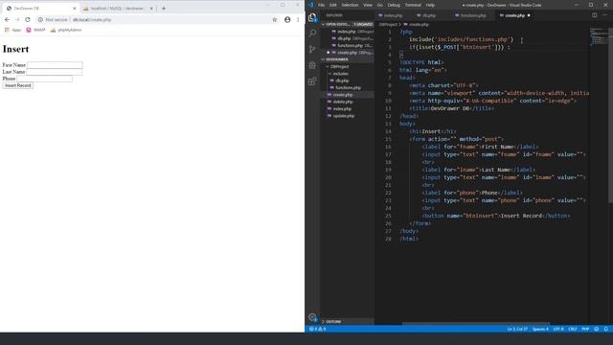Go back in the Chrome browser
Image resolution: width=613 pixels, height=345 pixels.
[7, 19]
